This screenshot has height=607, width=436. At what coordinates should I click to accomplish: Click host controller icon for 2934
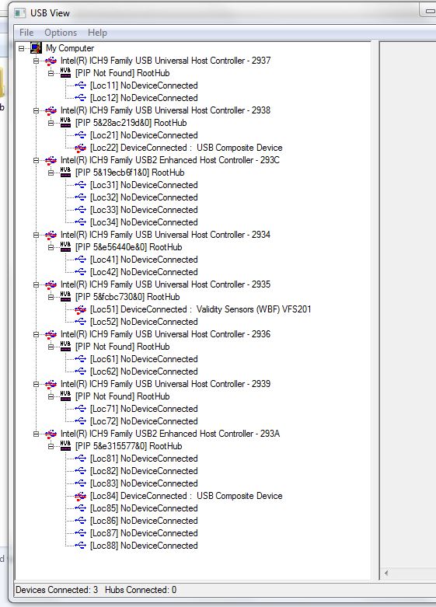51,235
